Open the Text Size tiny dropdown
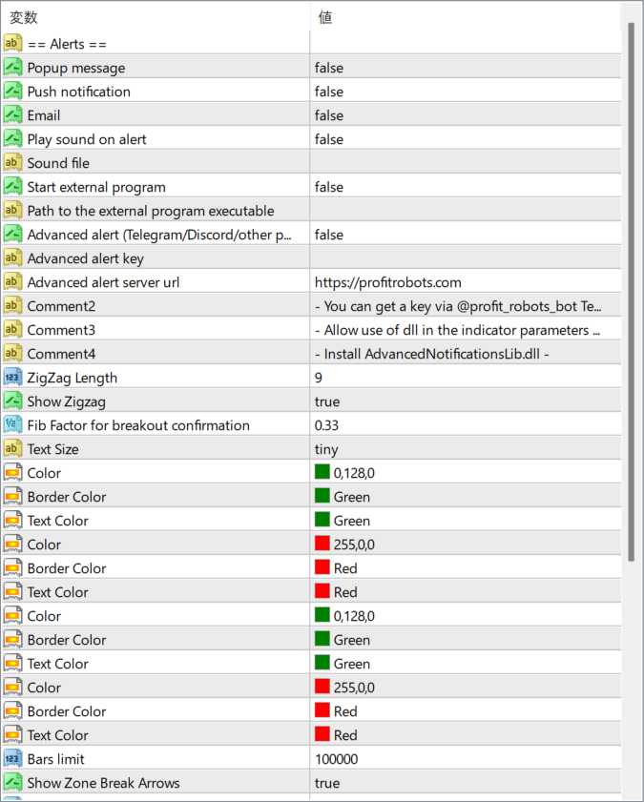Screen dimensions: 644x802 coord(326,449)
